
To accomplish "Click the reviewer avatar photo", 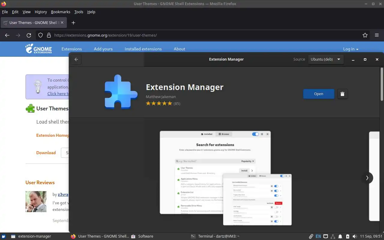I will coord(36,202).
